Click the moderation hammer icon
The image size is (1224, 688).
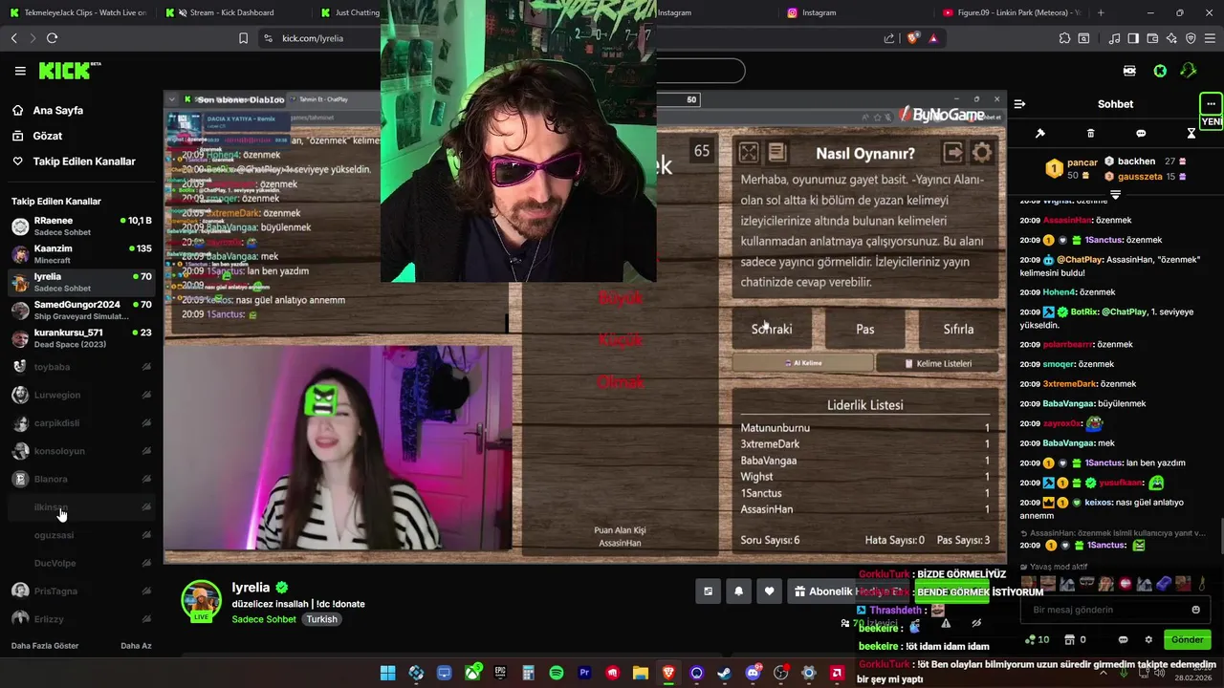tap(1040, 134)
